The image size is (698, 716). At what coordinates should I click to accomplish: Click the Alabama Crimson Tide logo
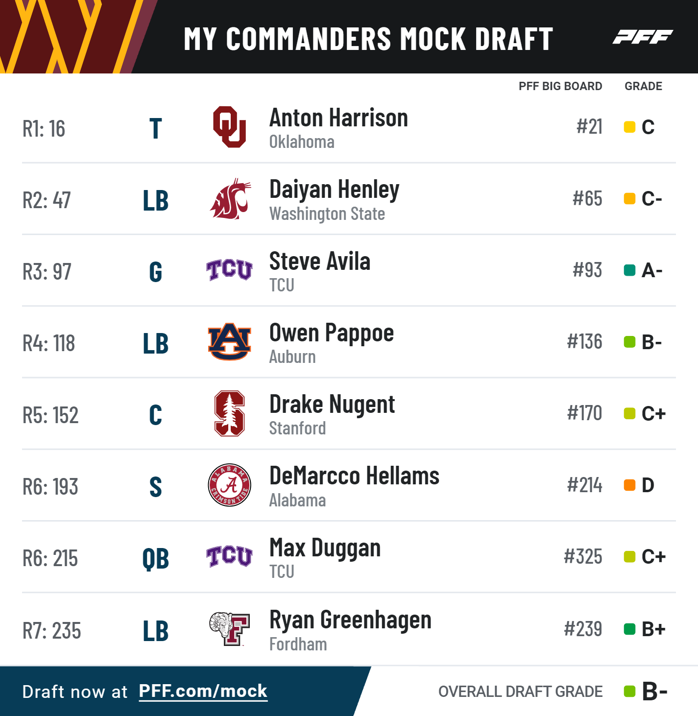(229, 485)
